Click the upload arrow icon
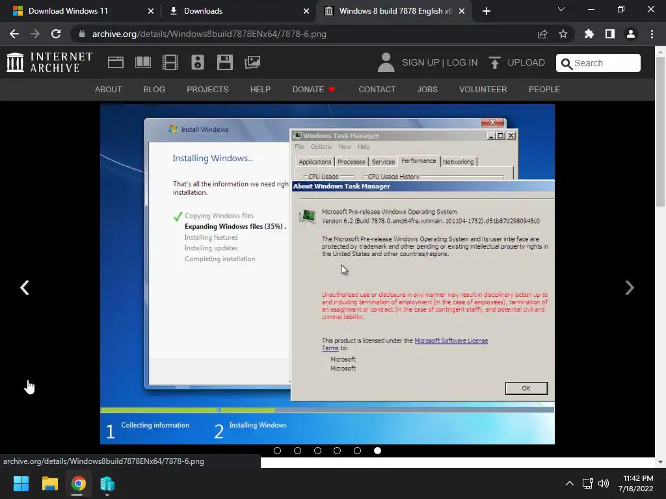 click(494, 63)
